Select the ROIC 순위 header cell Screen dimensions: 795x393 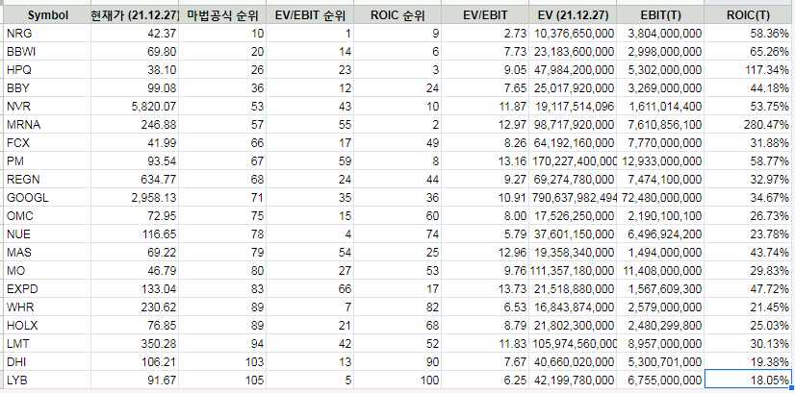397,15
